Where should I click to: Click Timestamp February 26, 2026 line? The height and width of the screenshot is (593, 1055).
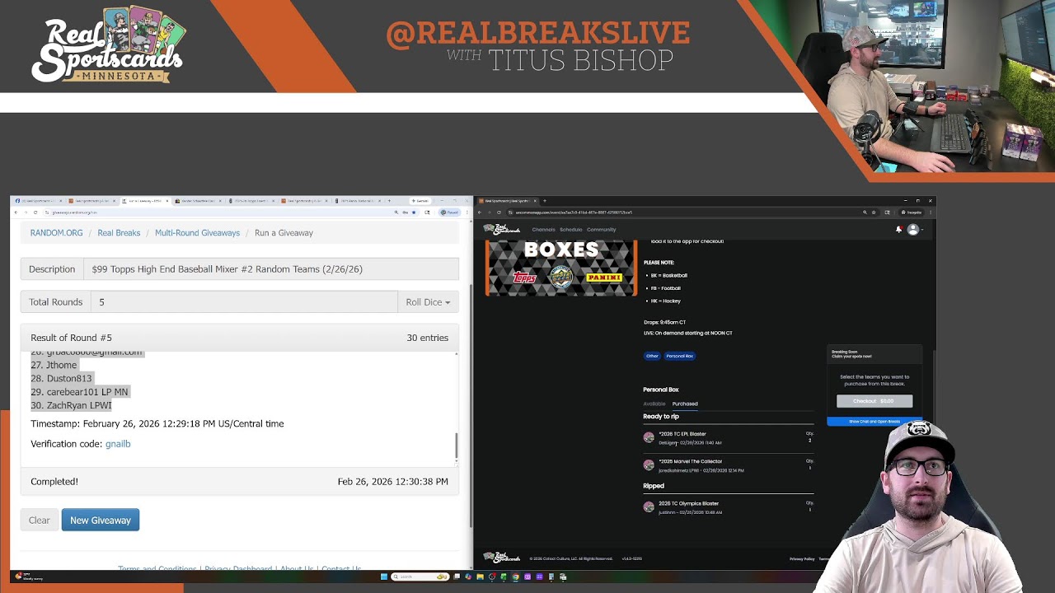tap(157, 424)
